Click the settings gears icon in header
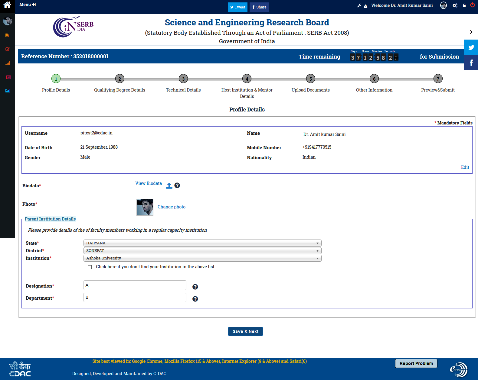 point(455,5)
